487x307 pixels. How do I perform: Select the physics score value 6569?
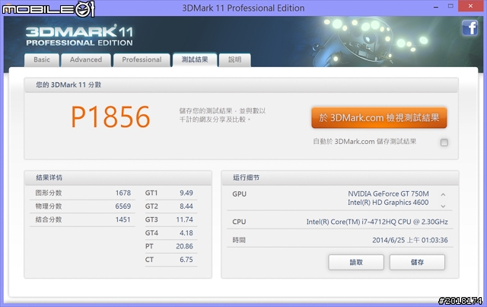click(x=123, y=206)
